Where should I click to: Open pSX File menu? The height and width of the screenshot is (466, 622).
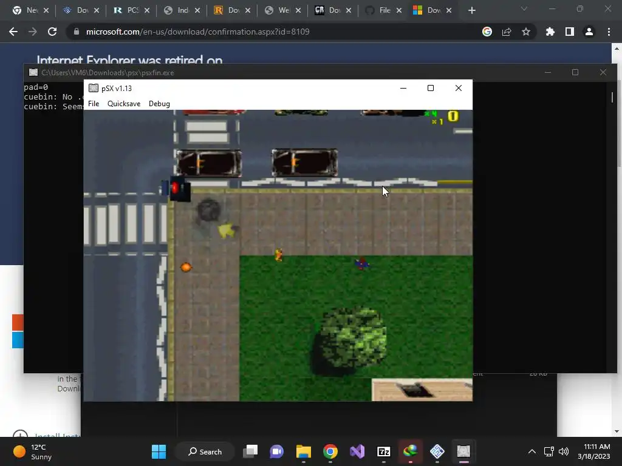(x=94, y=103)
